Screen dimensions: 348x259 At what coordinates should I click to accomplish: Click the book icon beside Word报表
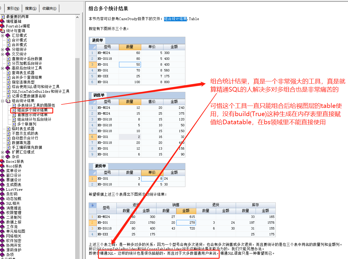coord(2,166)
